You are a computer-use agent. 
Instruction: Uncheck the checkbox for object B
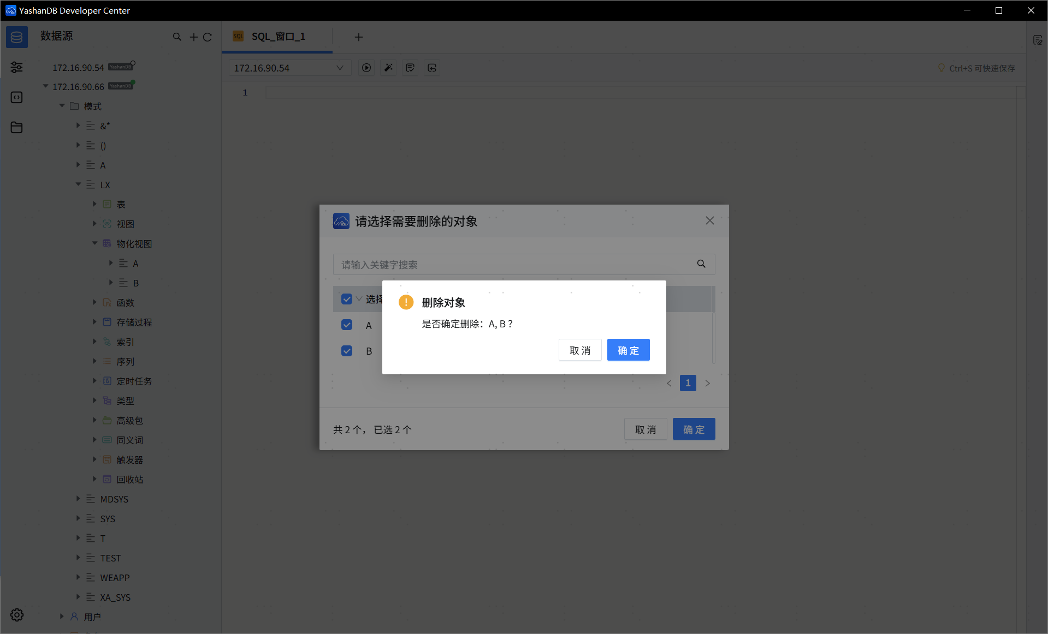click(347, 351)
